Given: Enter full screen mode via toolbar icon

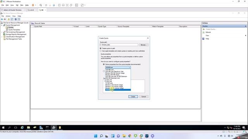Looking at the screenshot, I should click(x=67, y=5).
